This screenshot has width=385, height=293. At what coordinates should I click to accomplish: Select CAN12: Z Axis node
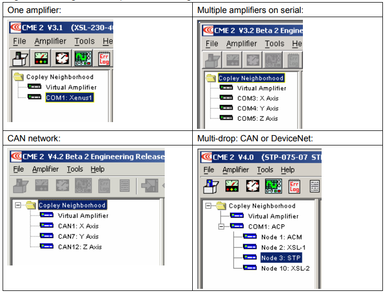pyautogui.click(x=80, y=247)
